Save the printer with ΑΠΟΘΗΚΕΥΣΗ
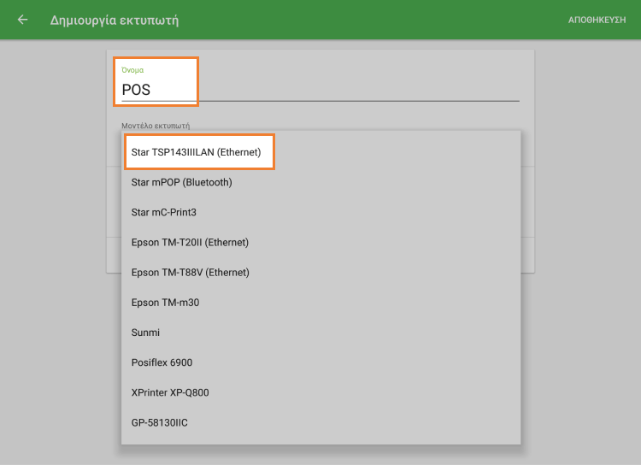The width and height of the screenshot is (641, 465). coord(597,20)
